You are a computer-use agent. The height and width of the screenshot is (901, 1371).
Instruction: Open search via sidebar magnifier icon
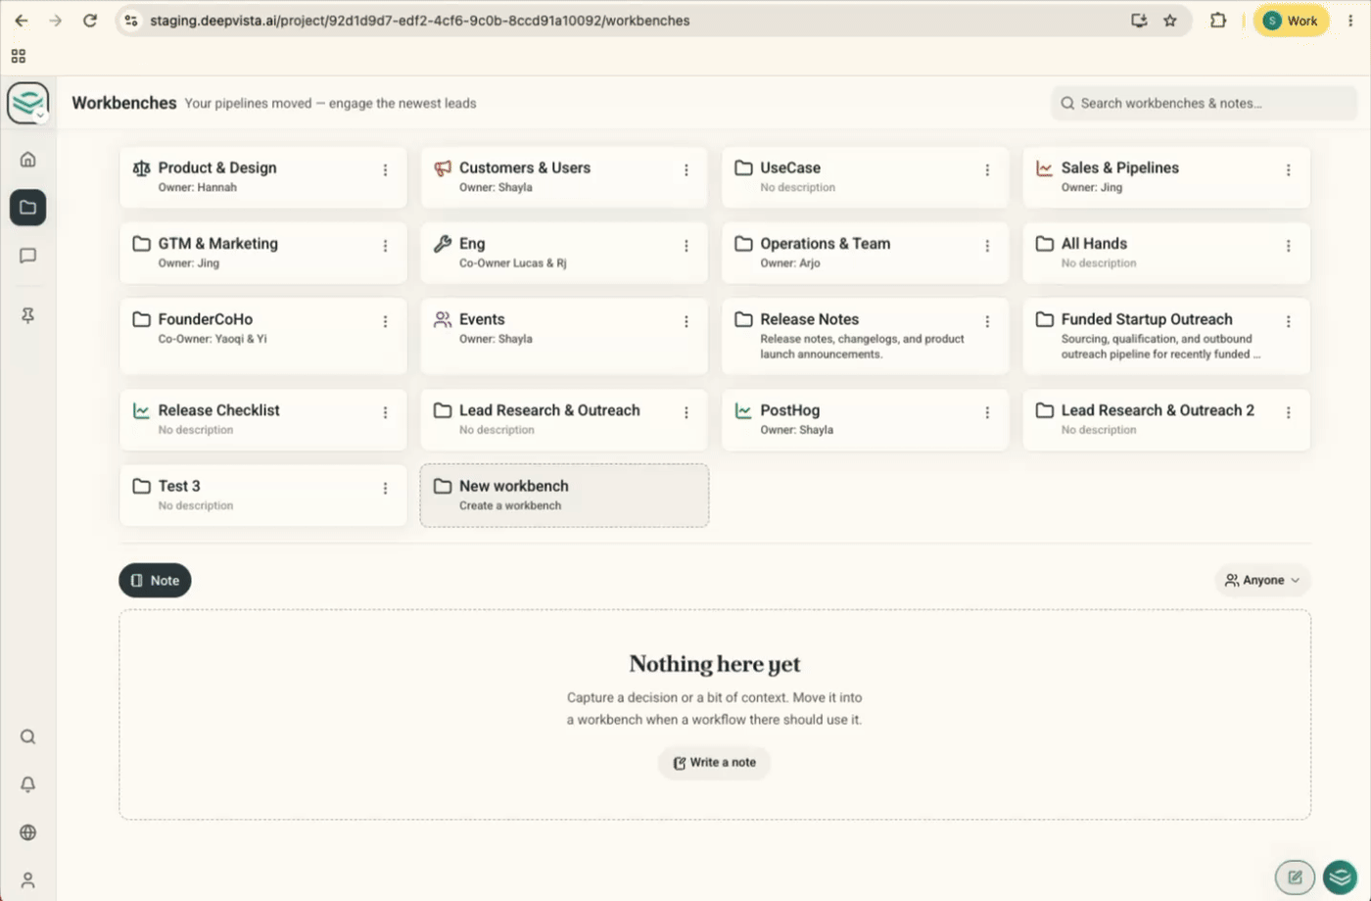tap(27, 736)
